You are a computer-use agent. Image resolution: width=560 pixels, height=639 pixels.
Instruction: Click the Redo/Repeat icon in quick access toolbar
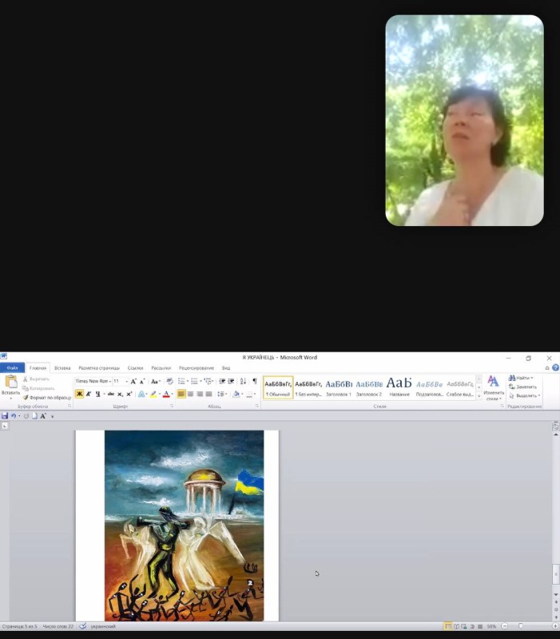[26, 416]
